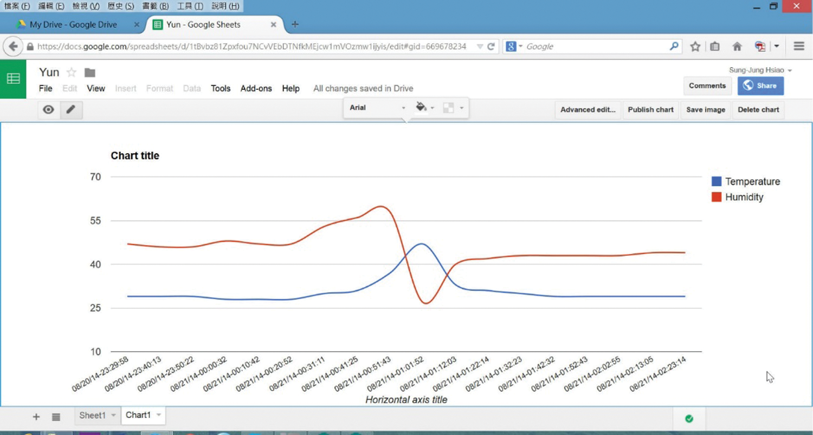The height and width of the screenshot is (435, 813).
Task: Star the Yun spreadsheet
Action: [71, 72]
